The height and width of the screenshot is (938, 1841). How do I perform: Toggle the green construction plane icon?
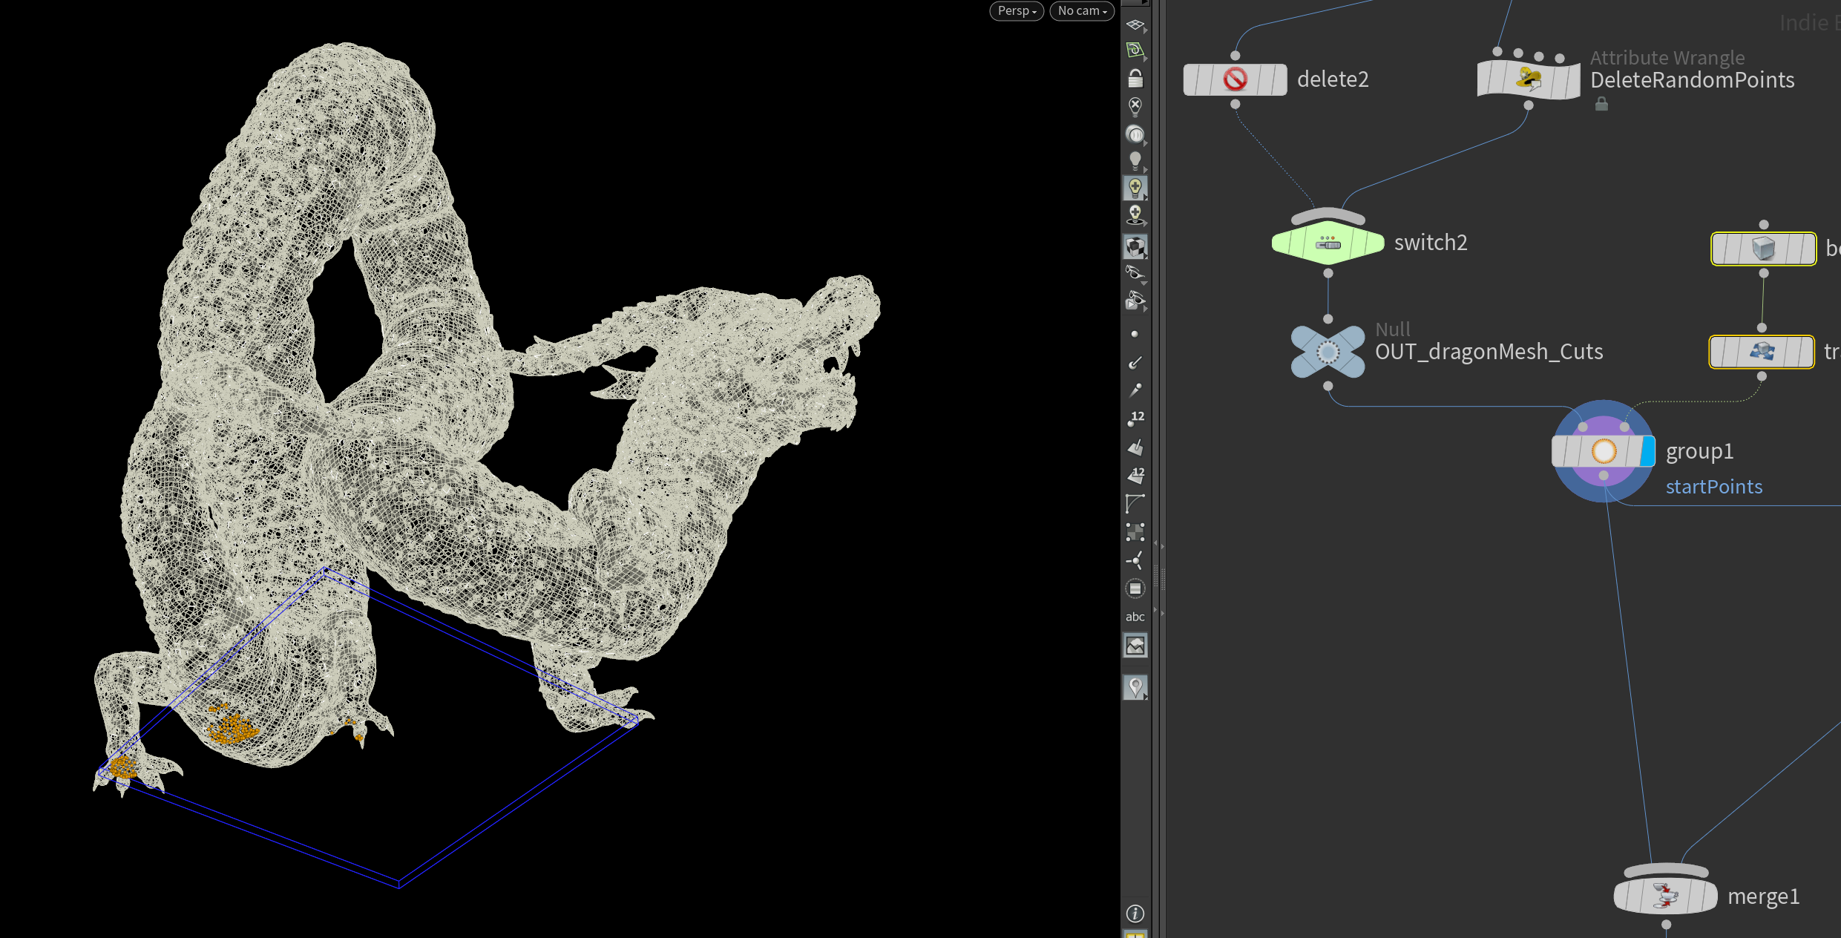[1135, 50]
